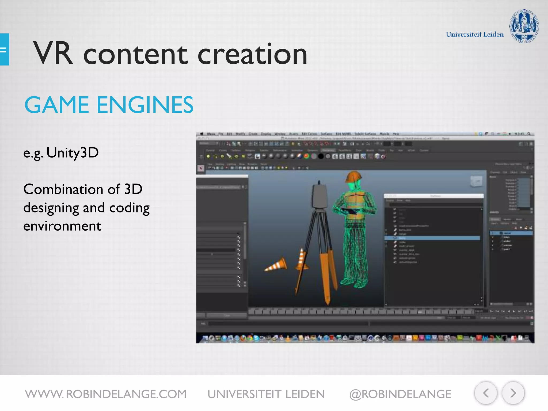Screen dimensions: 548x411
Task: Toggle visibility of the highlighted top layer
Action: (x=492, y=233)
